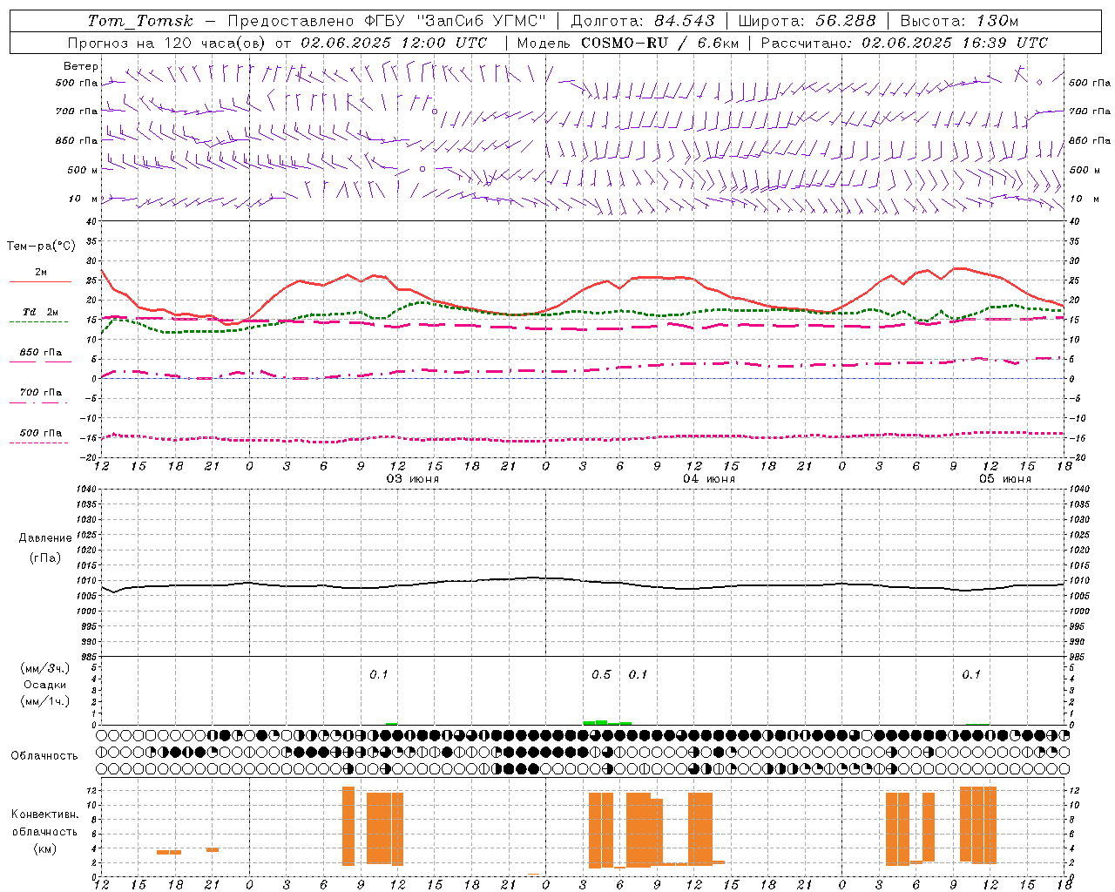Click the (мм/3ч.) precipitation unit label

[45, 668]
